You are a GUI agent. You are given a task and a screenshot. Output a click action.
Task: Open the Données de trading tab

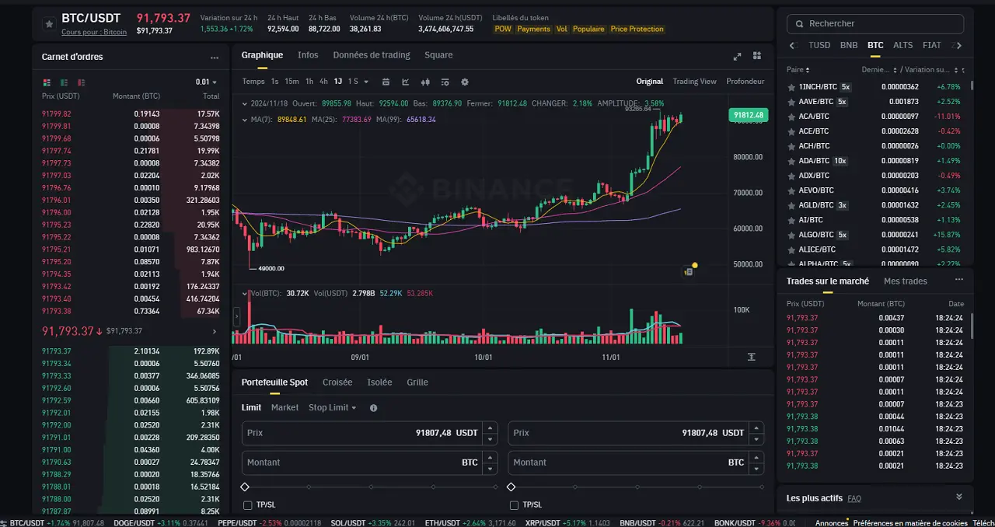[372, 55]
